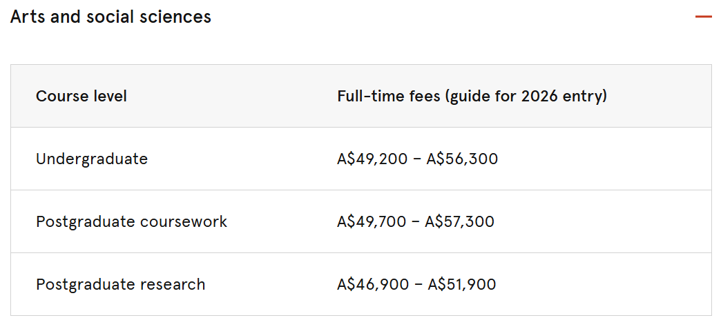
Task: Click the word "research" in the table
Action: [x=173, y=284]
